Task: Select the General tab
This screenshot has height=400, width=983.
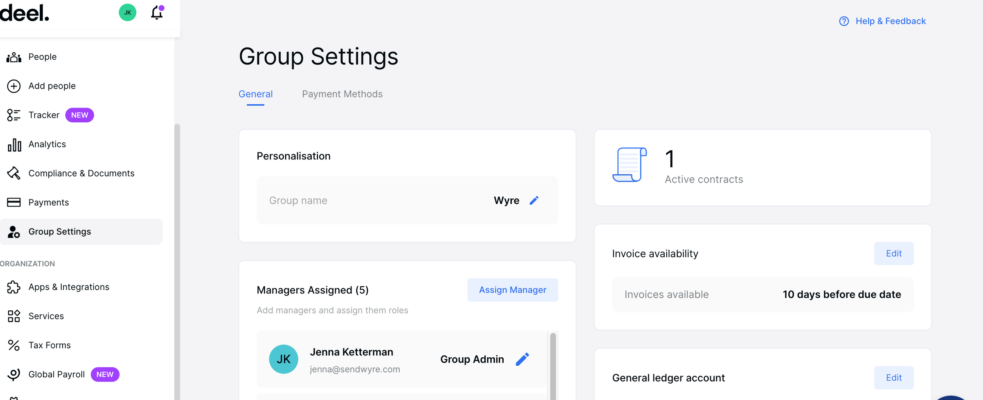Action: point(255,94)
